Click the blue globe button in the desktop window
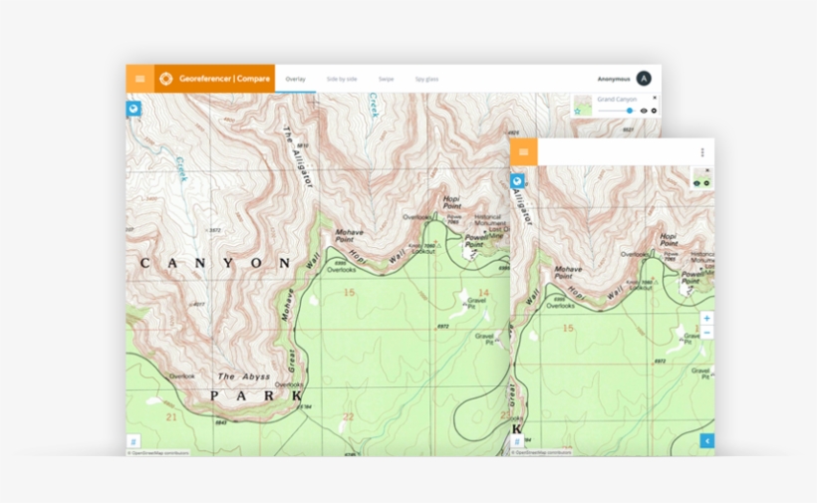The height and width of the screenshot is (503, 817). [134, 109]
